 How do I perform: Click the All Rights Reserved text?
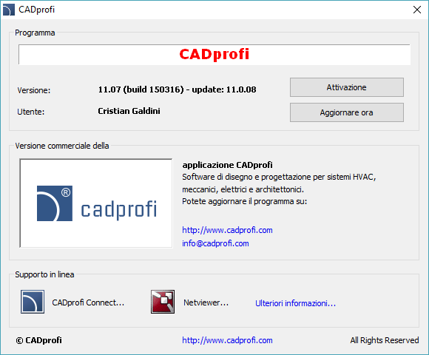385,340
